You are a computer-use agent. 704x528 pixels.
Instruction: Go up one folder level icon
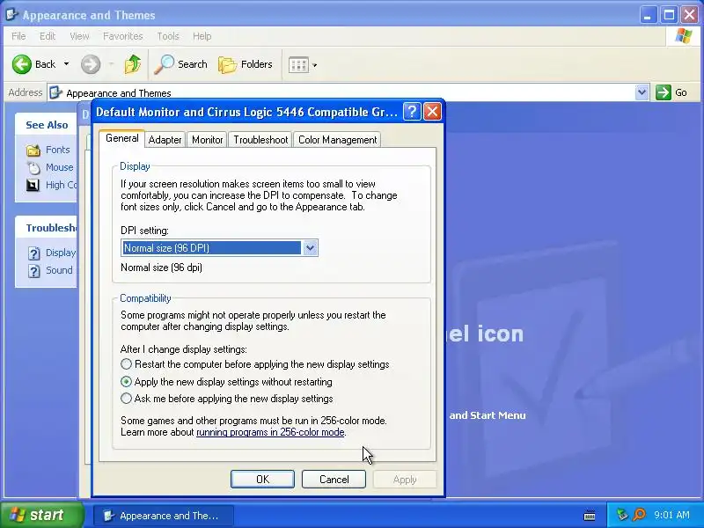133,64
